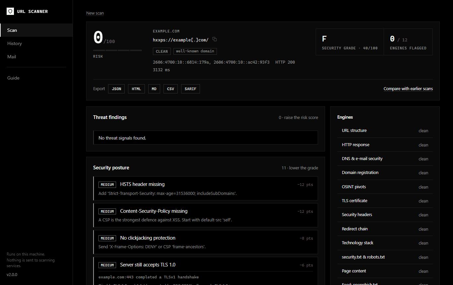The image size is (453, 285).
Task: Click the HTTP 200 status text
Action: 285,62
